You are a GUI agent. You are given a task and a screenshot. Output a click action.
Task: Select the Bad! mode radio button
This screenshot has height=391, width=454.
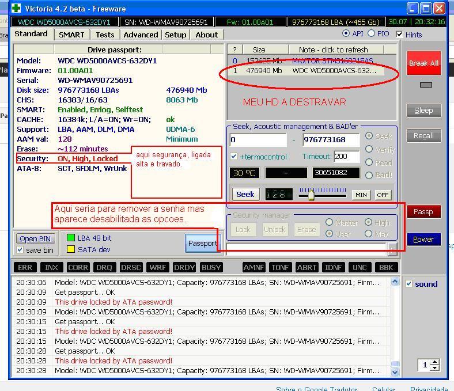click(369, 175)
